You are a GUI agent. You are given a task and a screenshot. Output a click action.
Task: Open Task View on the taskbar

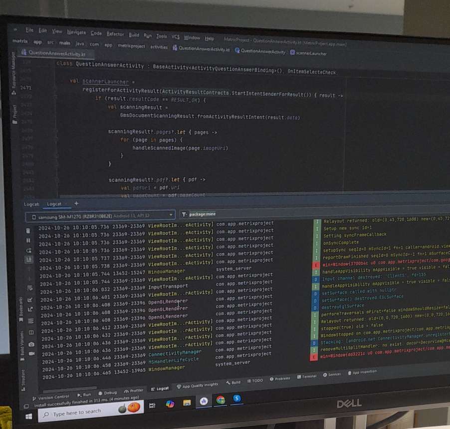point(153,405)
